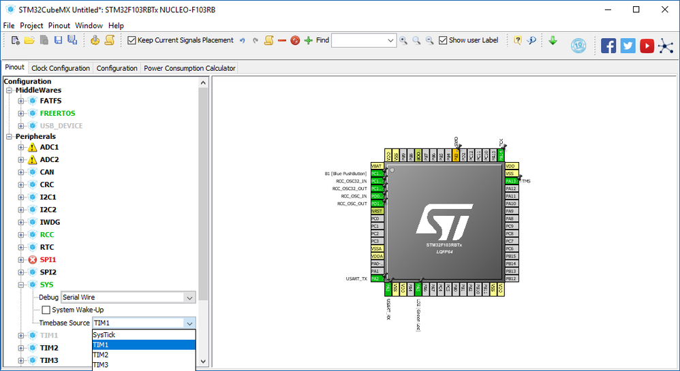Viewport: 680px width, 371px height.
Task: Choose TIM1 in Timebase Source list
Action: click(144, 345)
